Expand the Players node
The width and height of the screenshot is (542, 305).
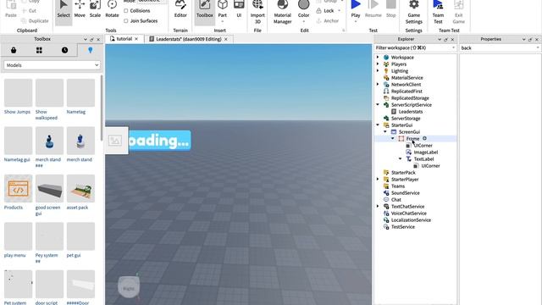click(378, 64)
